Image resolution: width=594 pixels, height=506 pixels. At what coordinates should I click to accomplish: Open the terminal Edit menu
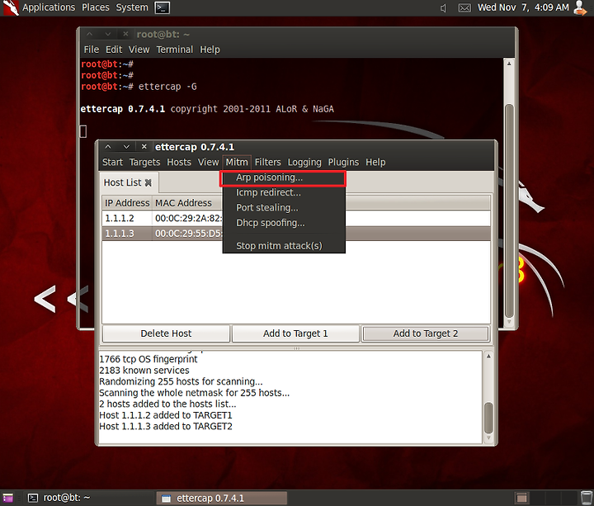coord(114,50)
